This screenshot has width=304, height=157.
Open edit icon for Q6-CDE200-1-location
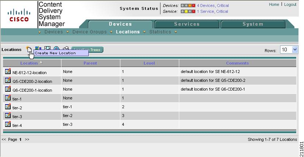point(8,89)
